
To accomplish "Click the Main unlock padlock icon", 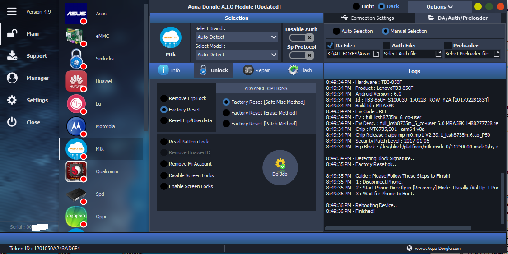I will (12, 34).
